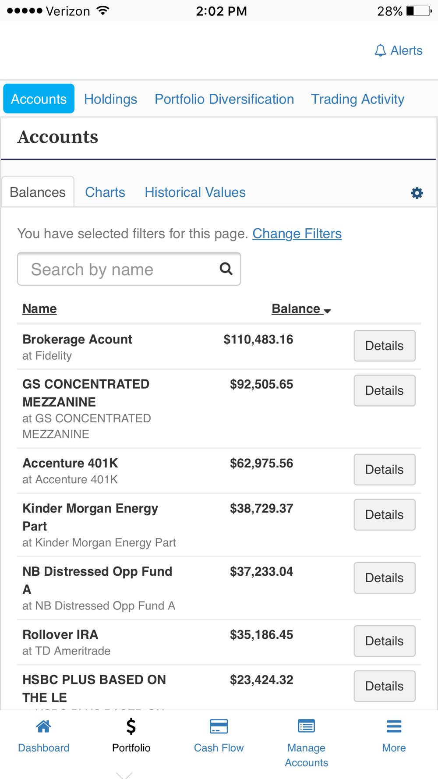The height and width of the screenshot is (779, 438).
Task: Select the $23,424.32 balance
Action: pos(261,680)
